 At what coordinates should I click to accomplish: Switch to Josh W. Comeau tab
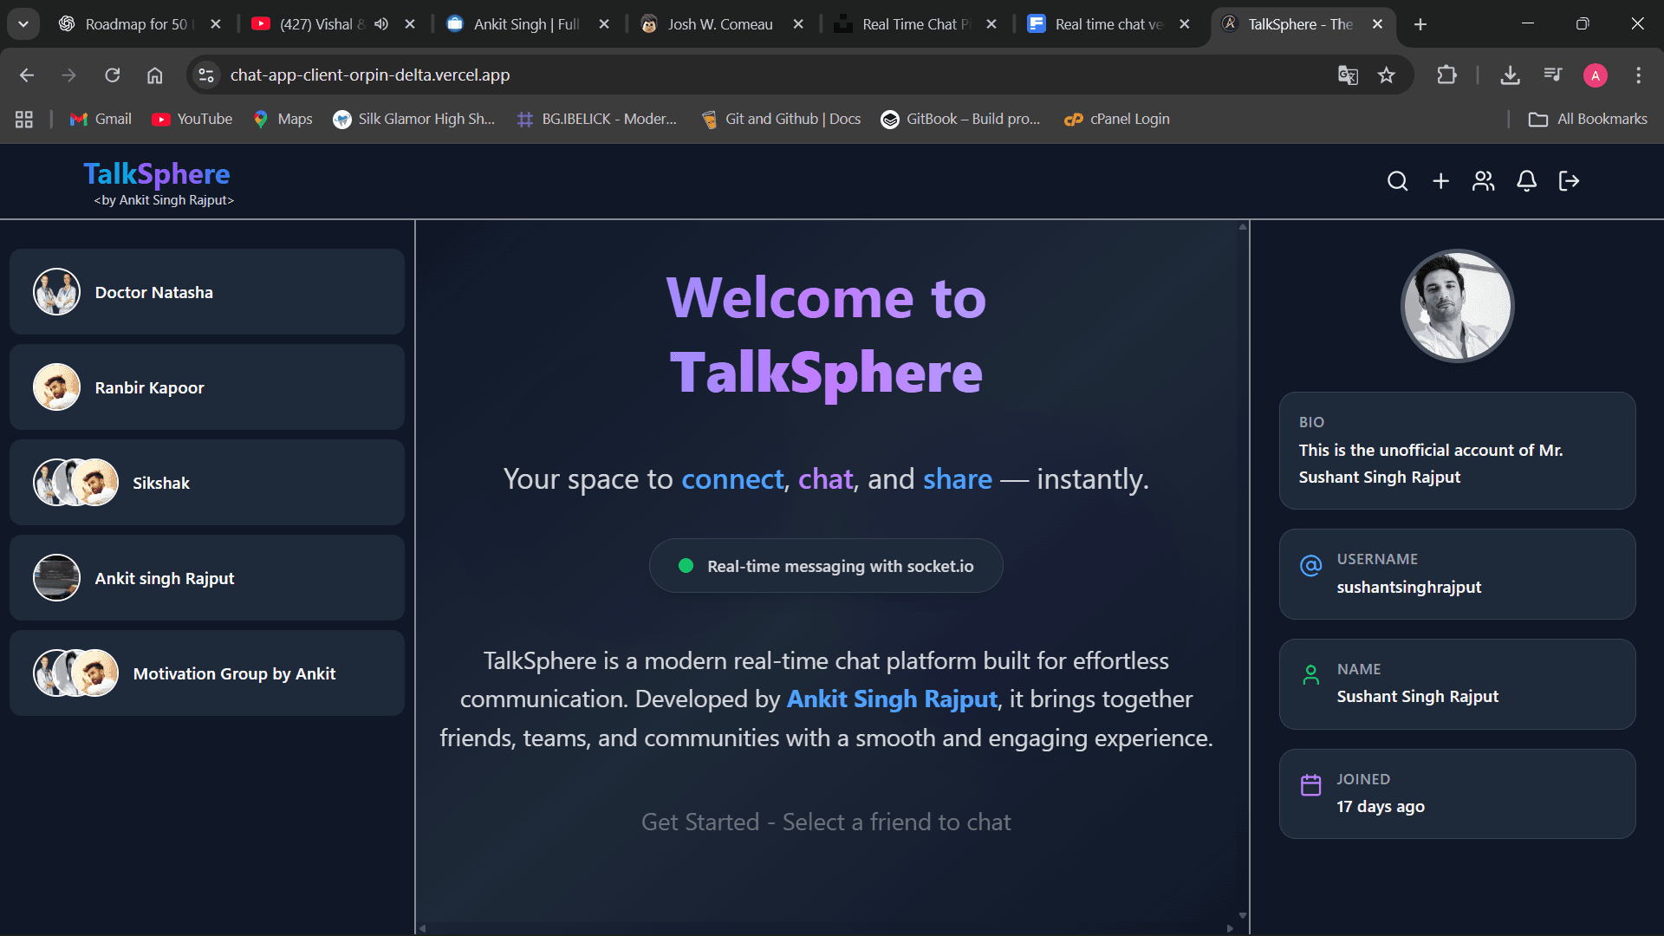(x=719, y=24)
